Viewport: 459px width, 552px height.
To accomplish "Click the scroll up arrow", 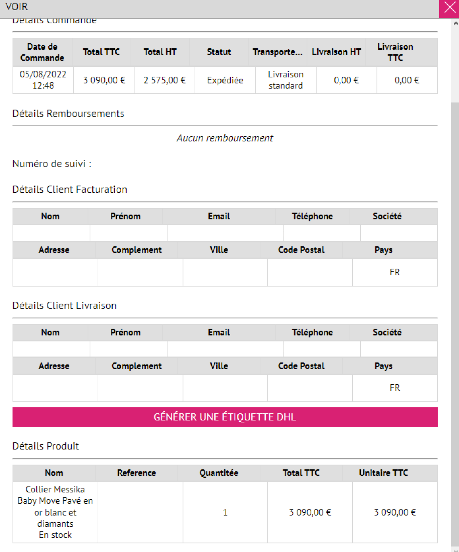I will [455, 24].
